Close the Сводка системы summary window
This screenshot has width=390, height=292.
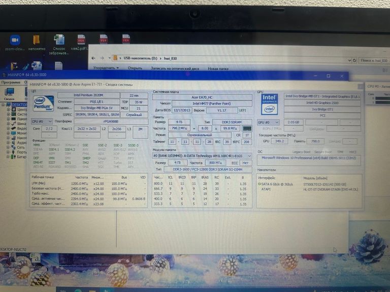pos(360,86)
